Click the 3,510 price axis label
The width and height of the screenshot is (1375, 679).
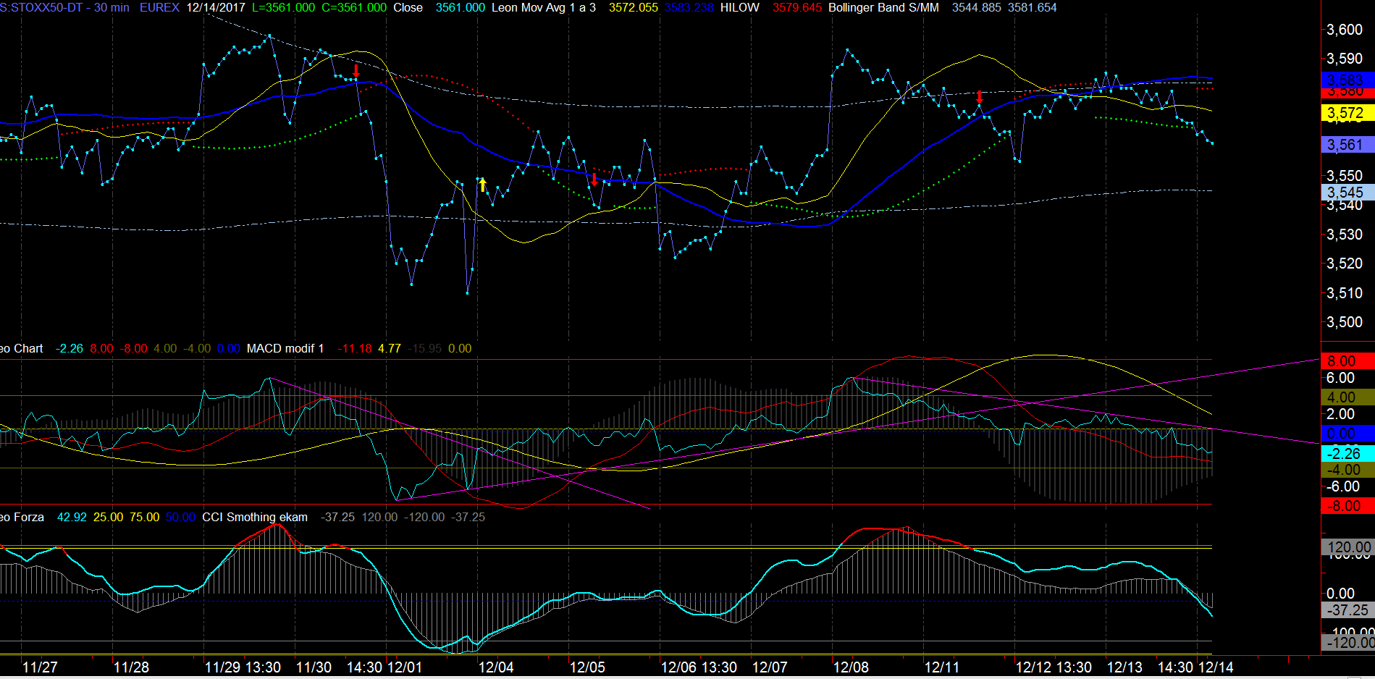1345,293
